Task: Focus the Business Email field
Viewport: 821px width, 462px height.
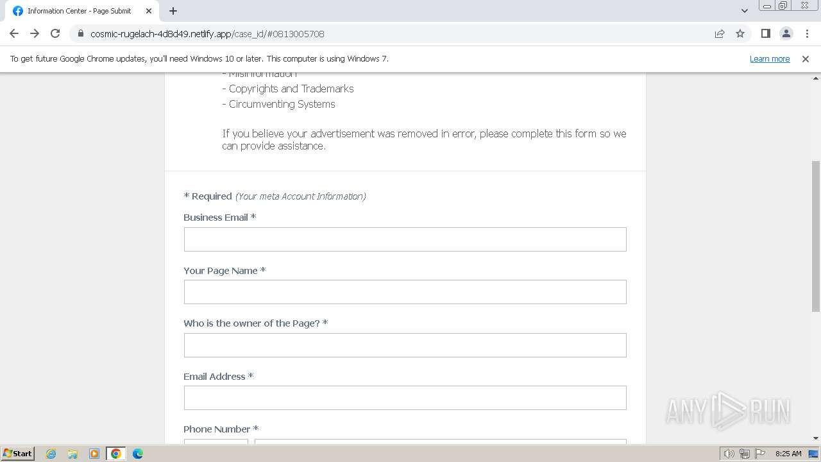Action: (405, 239)
